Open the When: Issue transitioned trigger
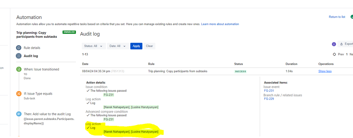353x138 pixels. 41,70
